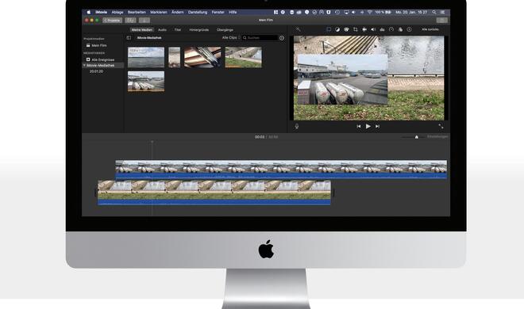This screenshot has height=309, width=524.
Task: Select the 20.01.20 event
Action: (96, 71)
